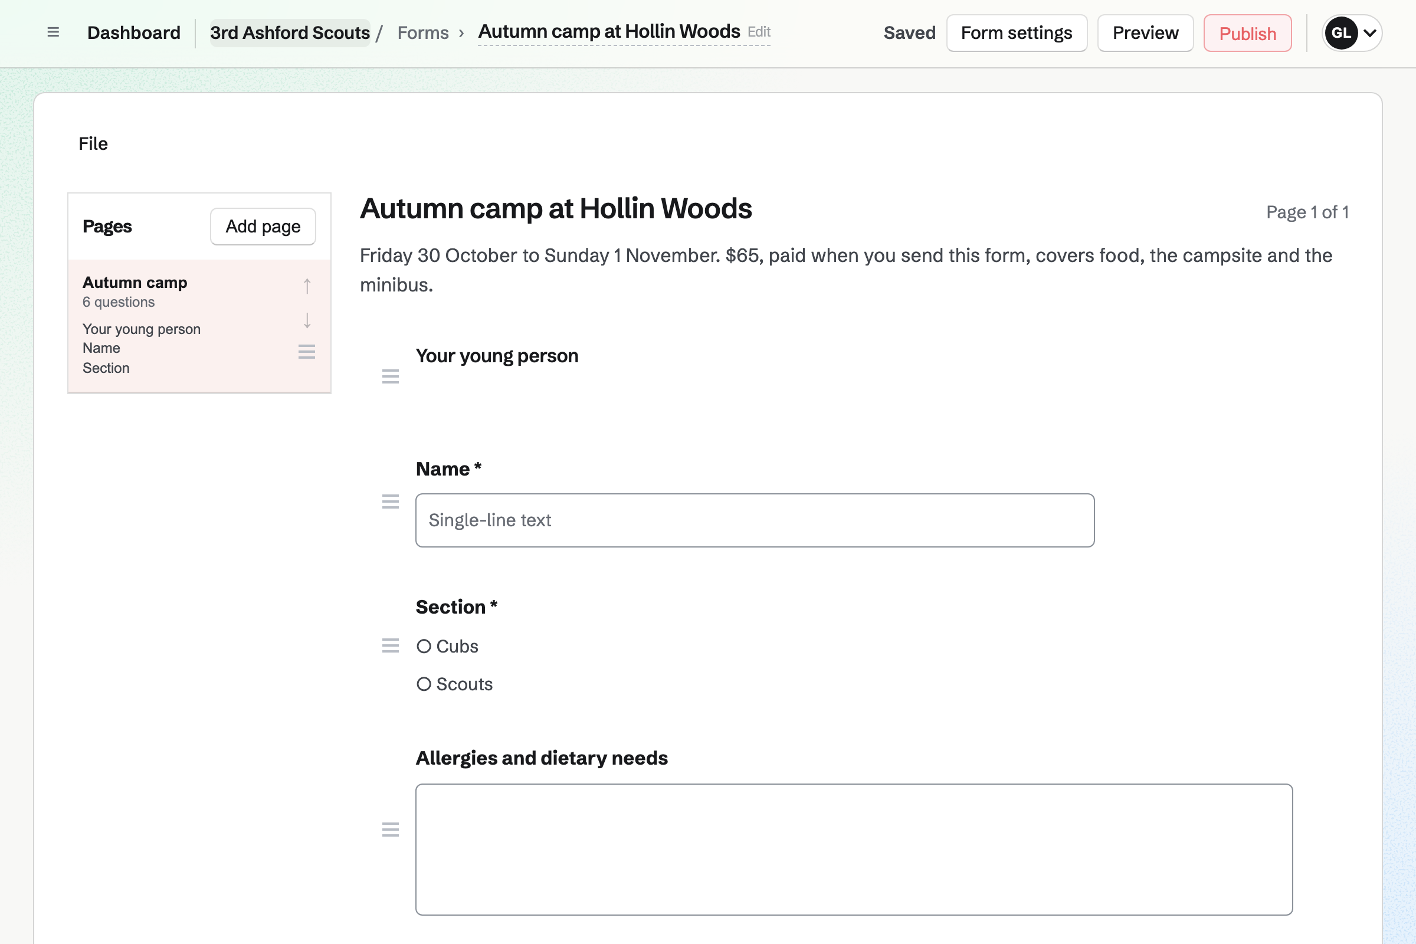Click the Allergies and dietary needs label
The image size is (1416, 944).
pyautogui.click(x=541, y=758)
